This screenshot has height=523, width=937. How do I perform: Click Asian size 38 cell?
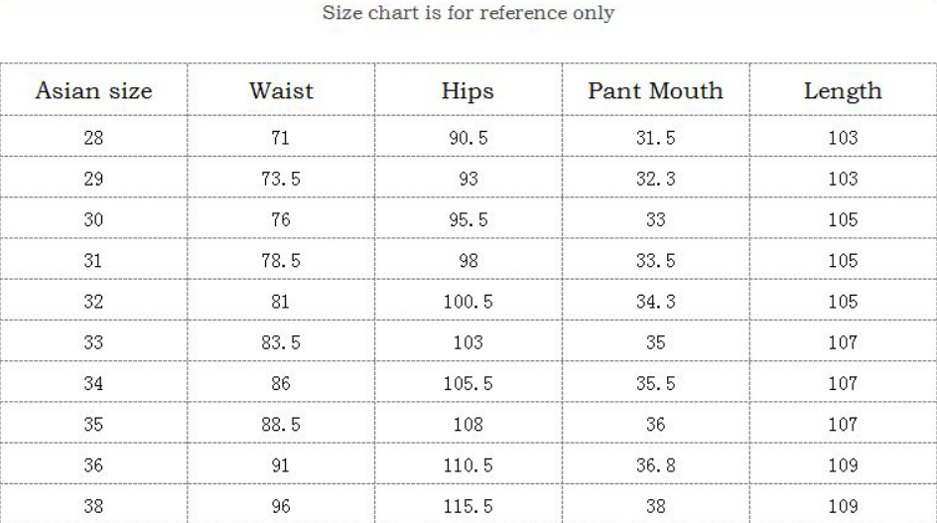point(94,506)
